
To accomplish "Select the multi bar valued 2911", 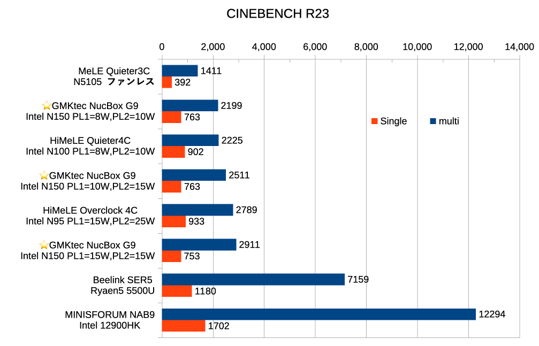I will (199, 244).
